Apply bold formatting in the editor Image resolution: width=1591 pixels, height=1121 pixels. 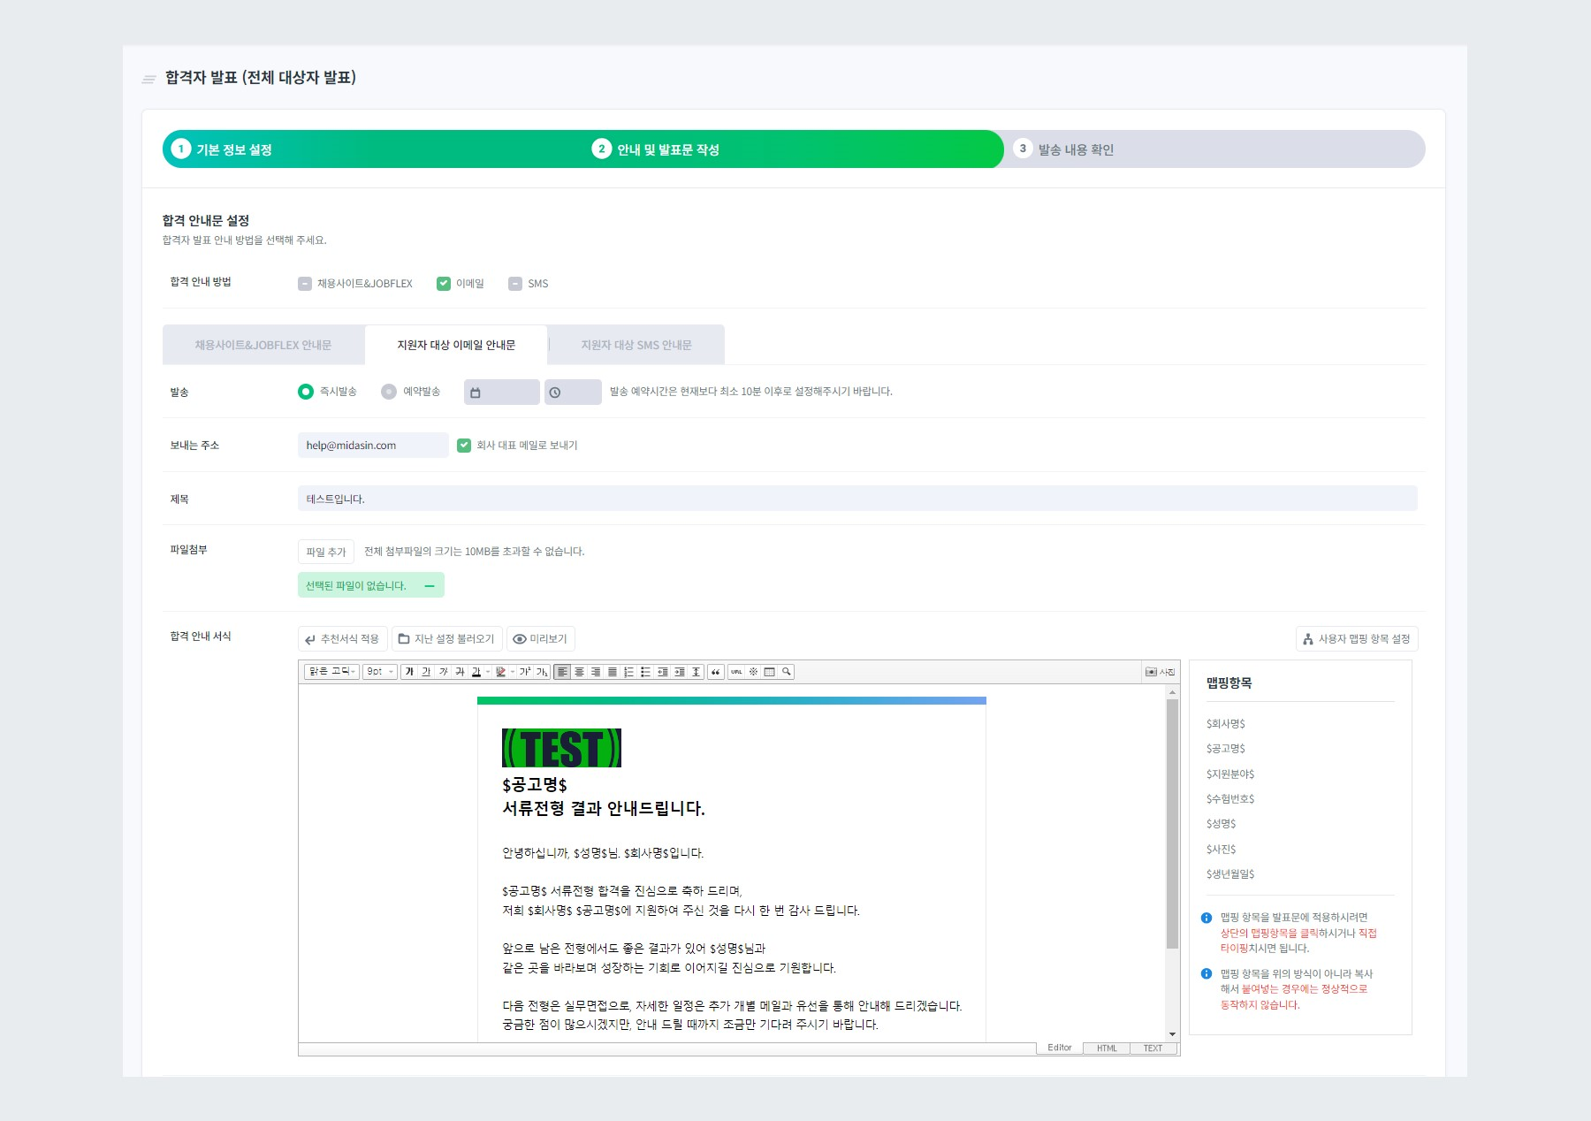(x=407, y=672)
